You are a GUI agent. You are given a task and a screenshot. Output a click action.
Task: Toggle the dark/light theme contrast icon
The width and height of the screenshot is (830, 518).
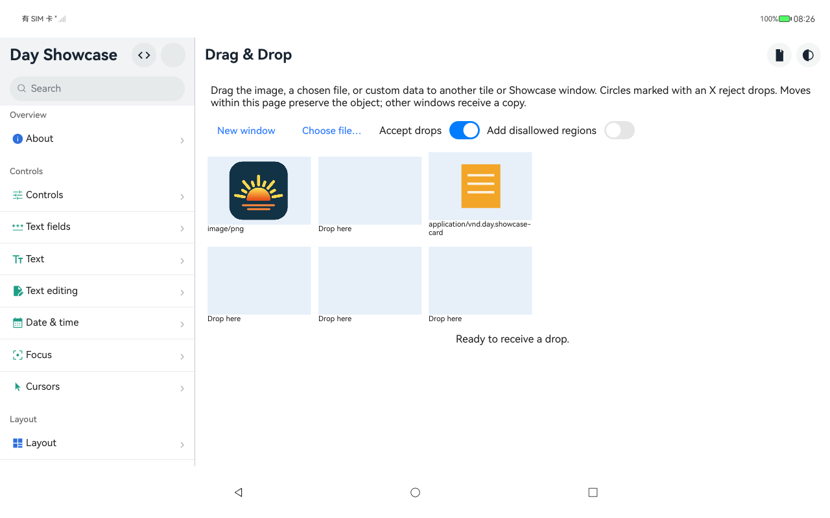coord(808,55)
